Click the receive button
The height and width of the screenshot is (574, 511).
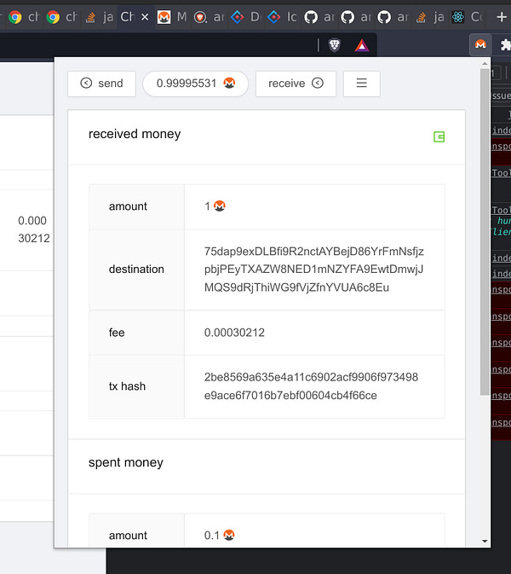[296, 84]
